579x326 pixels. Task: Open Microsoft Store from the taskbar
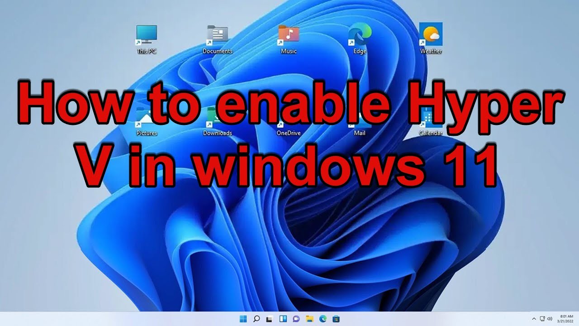tap(336, 319)
